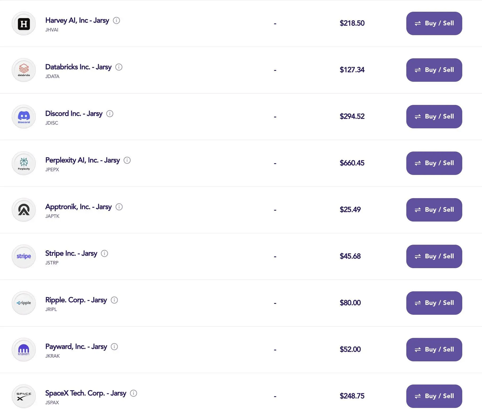
Task: Trade Discord via its Buy / Sell button
Action: click(434, 117)
